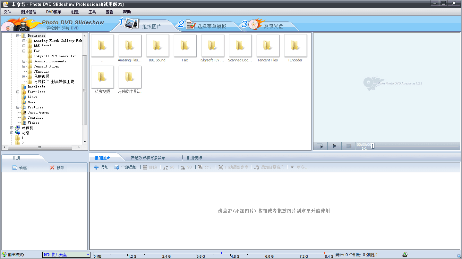Click the disc icon beside output format

4,255
